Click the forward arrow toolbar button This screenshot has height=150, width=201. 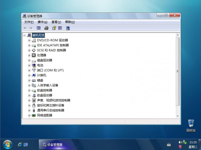(31, 28)
